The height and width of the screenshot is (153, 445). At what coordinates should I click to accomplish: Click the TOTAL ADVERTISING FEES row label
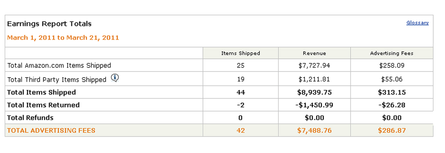(x=51, y=131)
